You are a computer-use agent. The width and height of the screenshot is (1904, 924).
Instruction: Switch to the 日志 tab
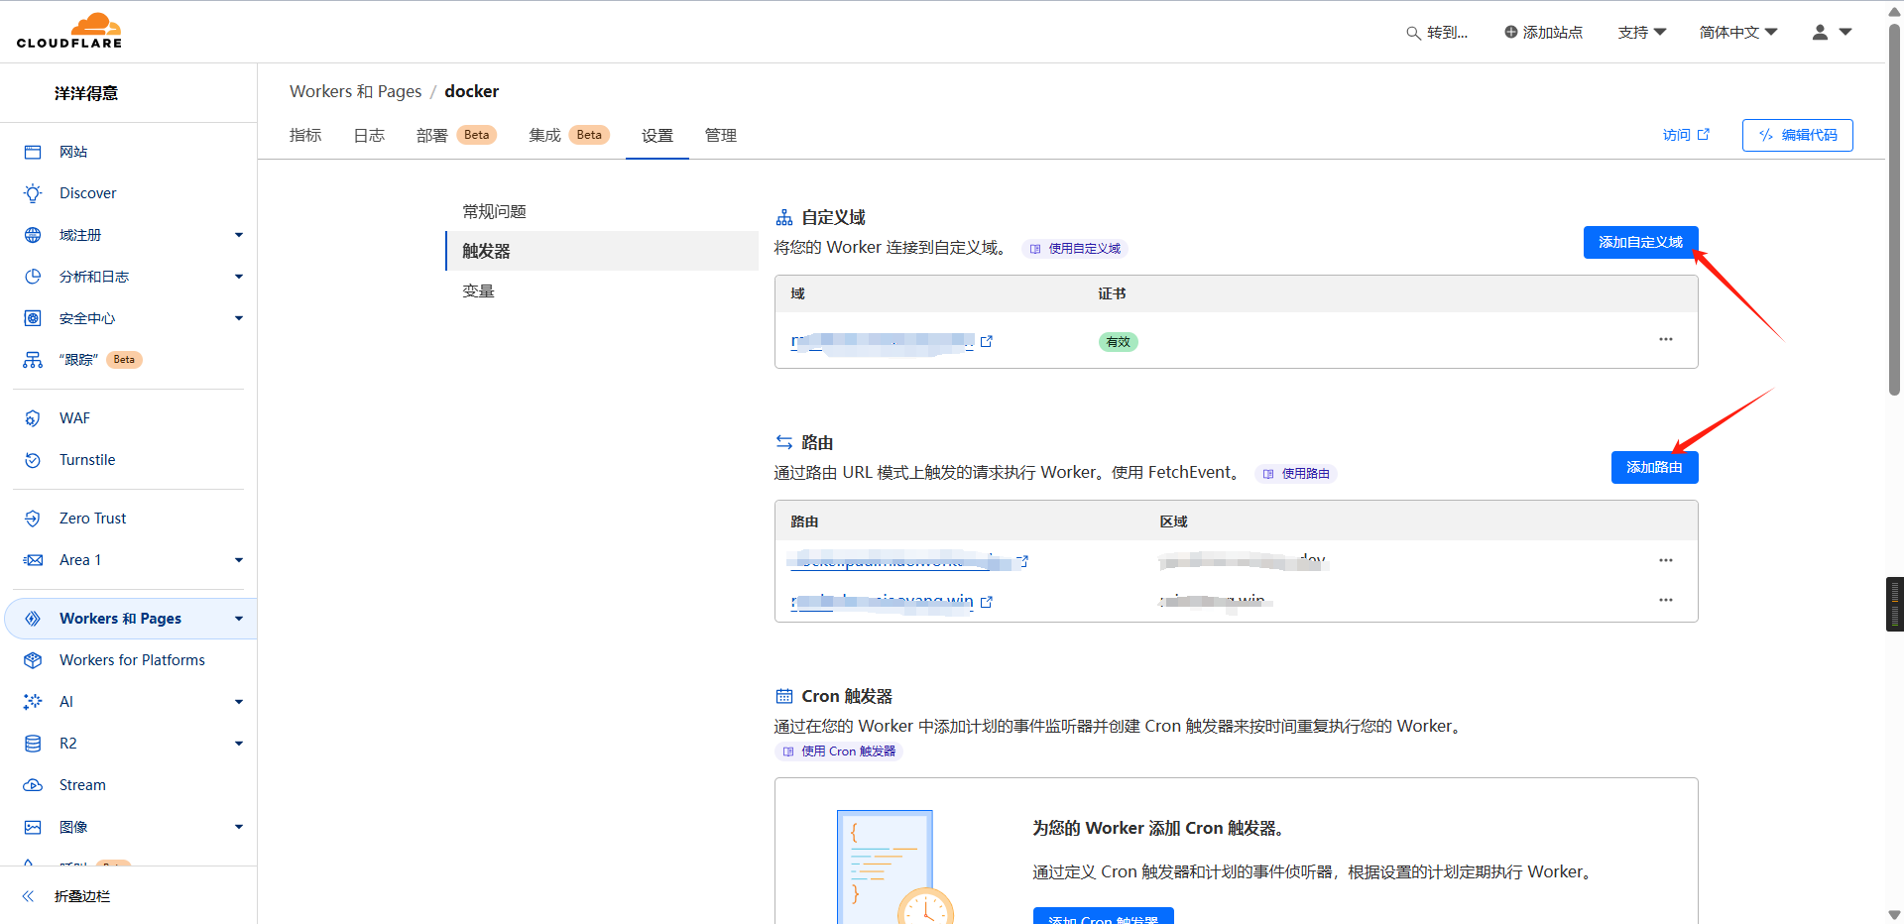369,135
